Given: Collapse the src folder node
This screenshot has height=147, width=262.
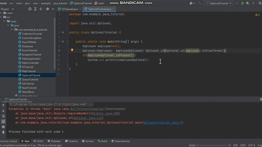Looking at the screenshot, I should tap(1, 17).
